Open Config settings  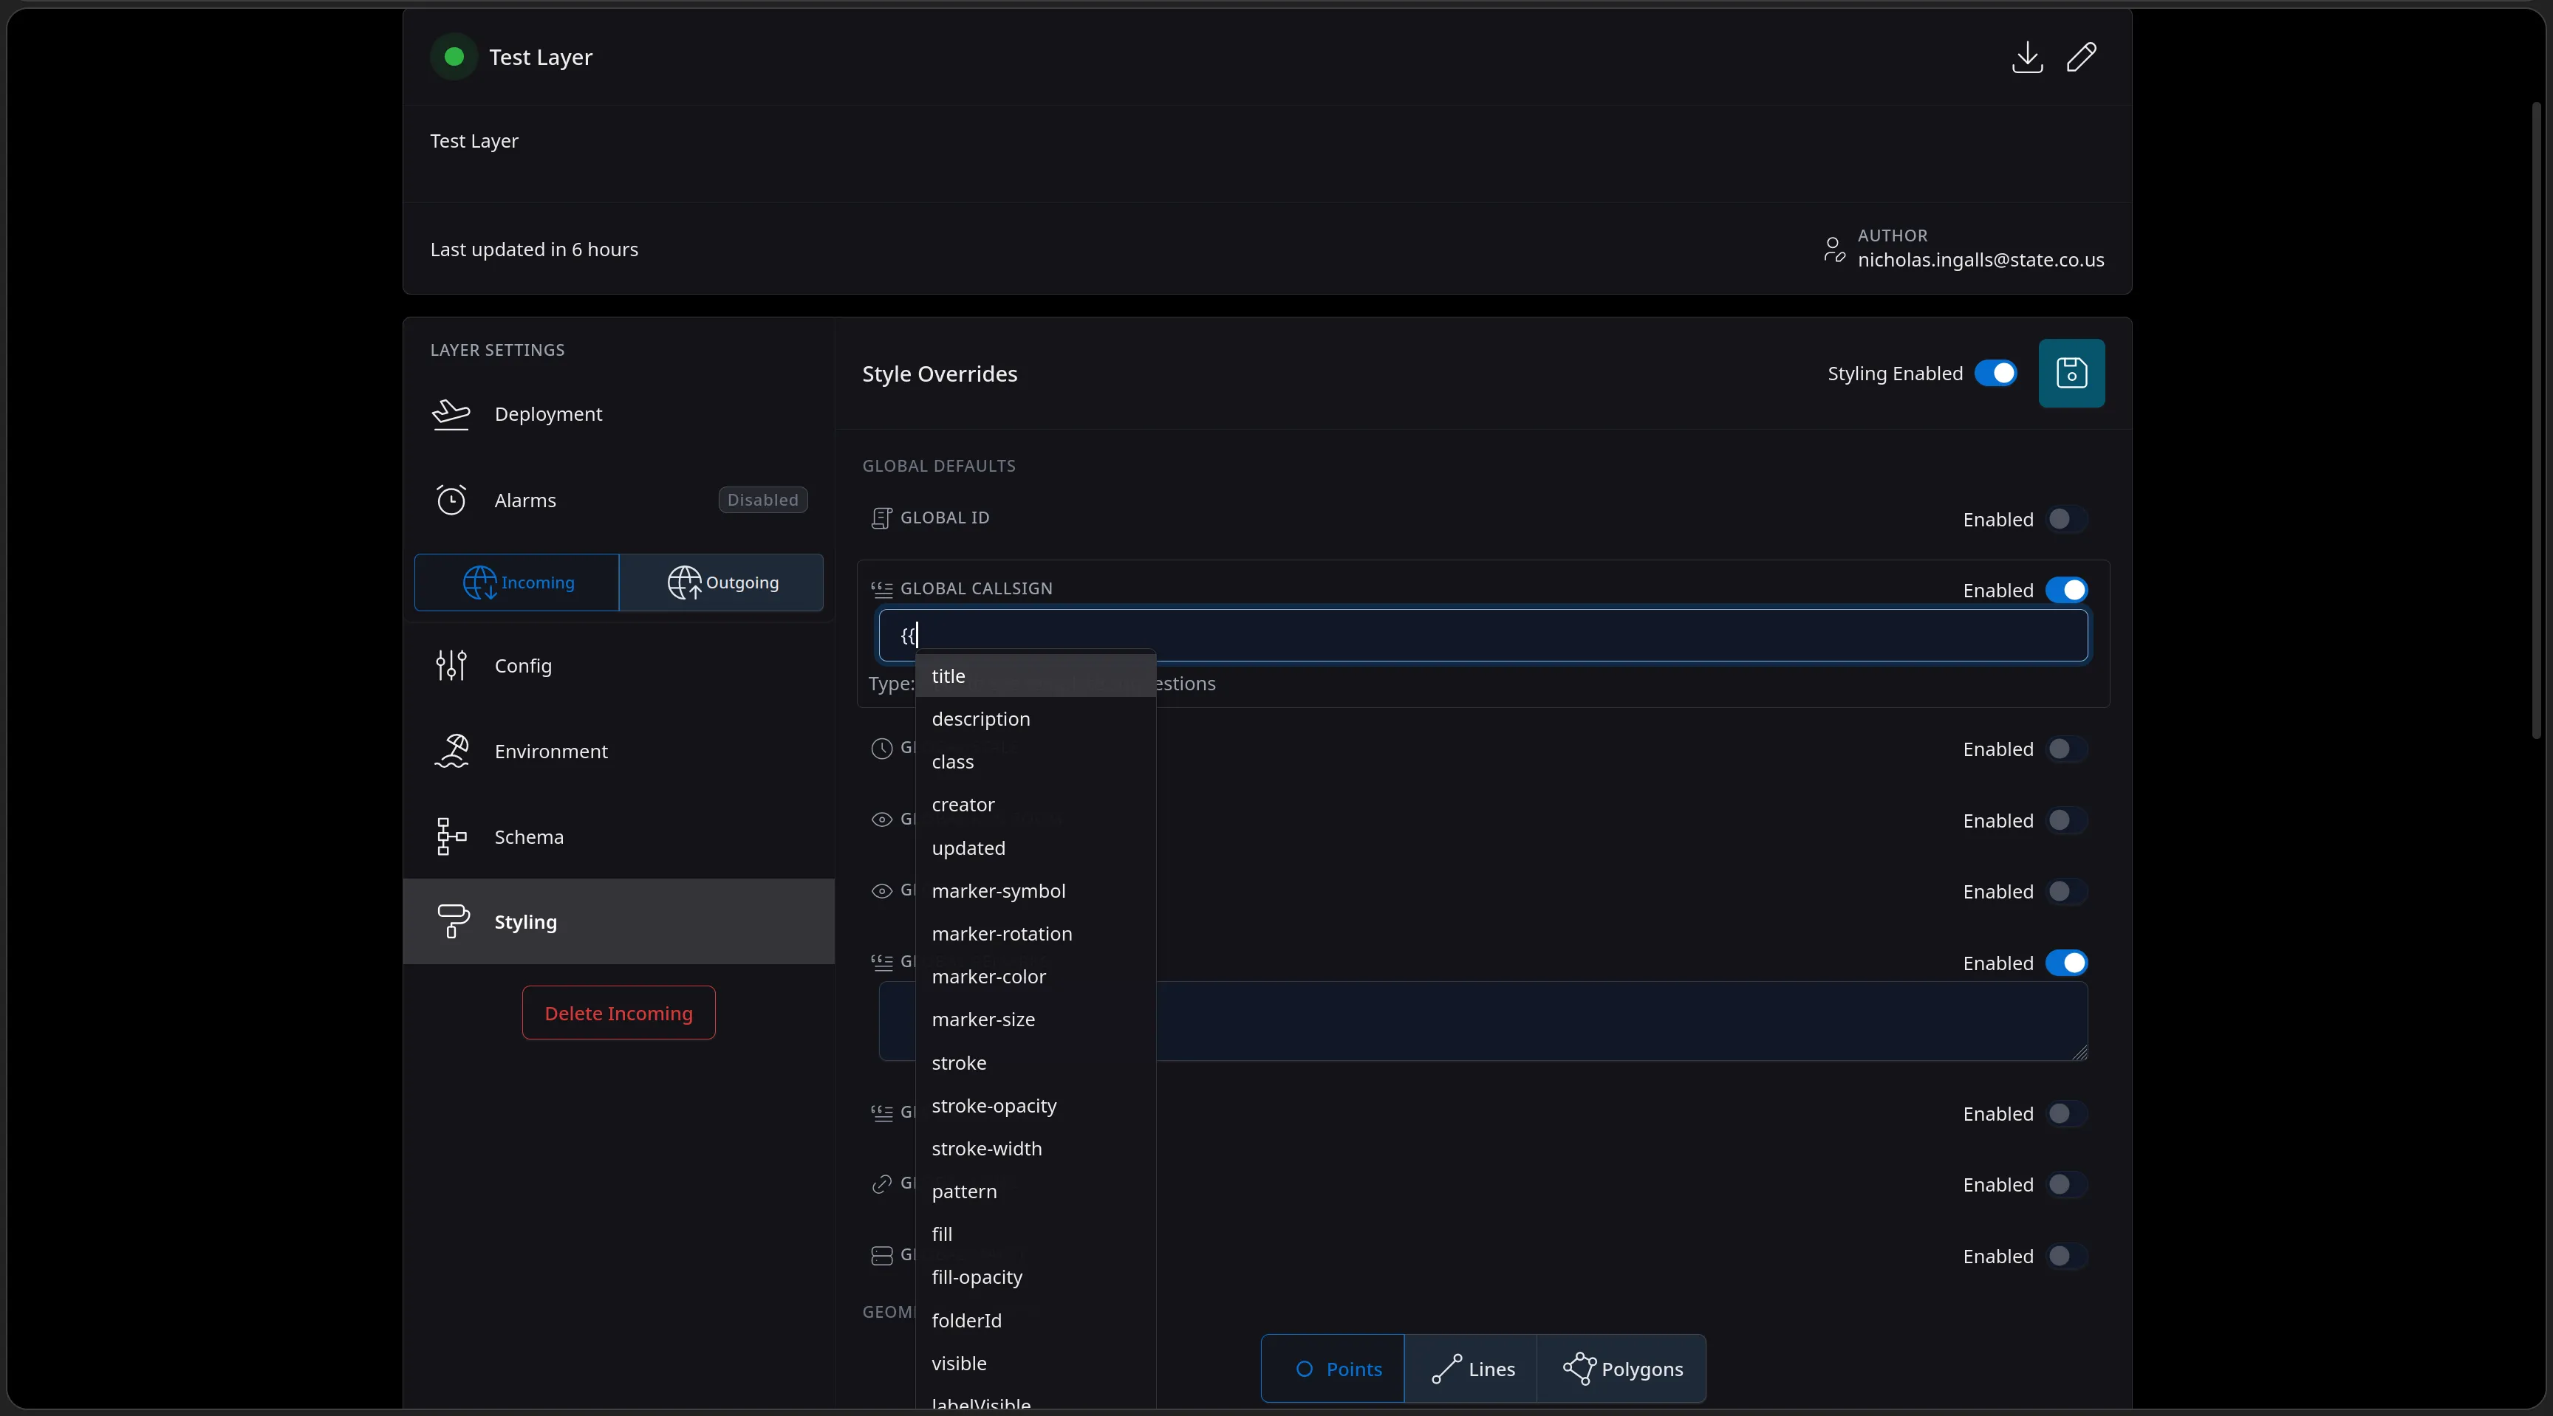(618, 665)
